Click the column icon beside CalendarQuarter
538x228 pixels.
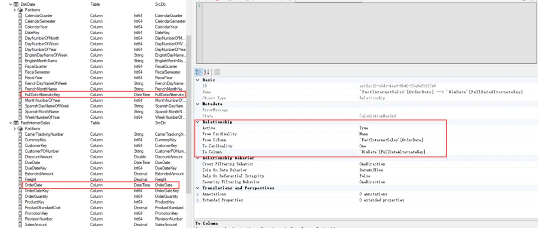pyautogui.click(x=20, y=15)
